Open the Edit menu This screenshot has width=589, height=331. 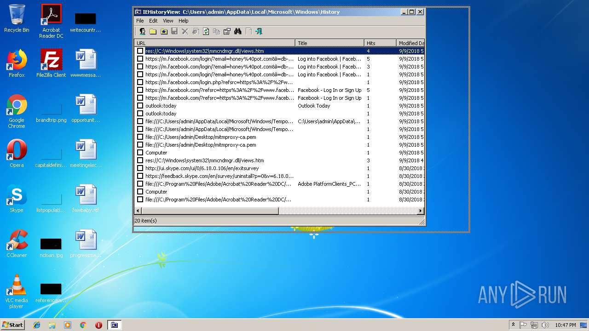point(153,21)
